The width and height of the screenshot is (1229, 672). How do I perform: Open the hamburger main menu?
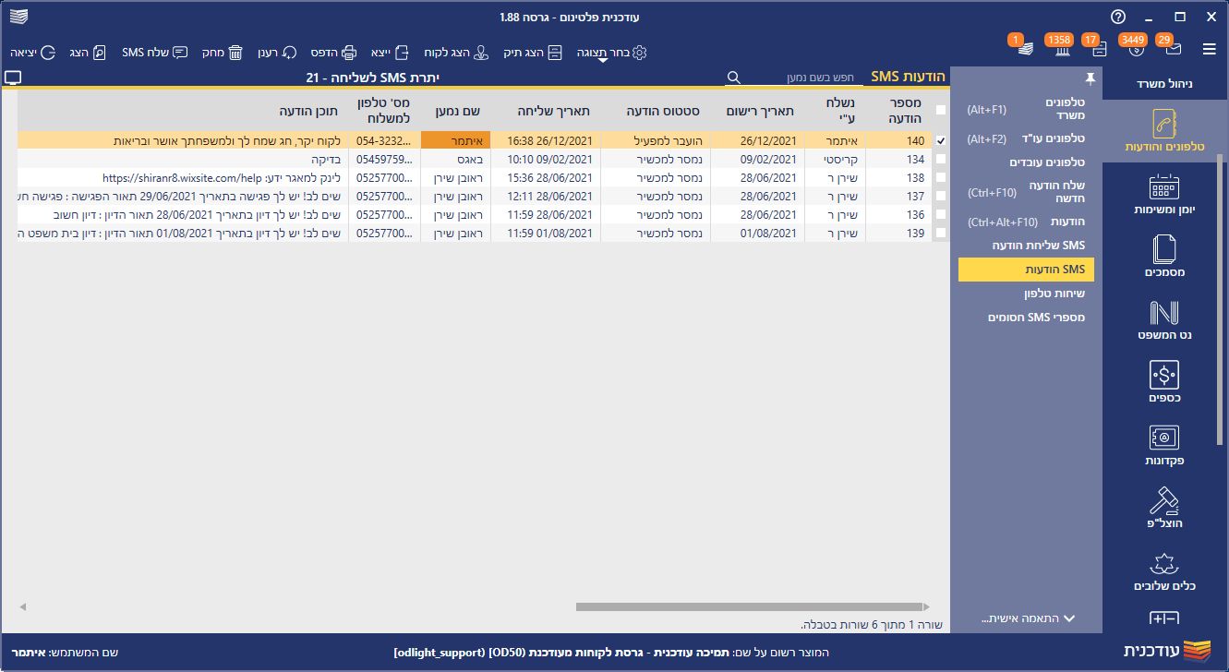(x=1209, y=49)
